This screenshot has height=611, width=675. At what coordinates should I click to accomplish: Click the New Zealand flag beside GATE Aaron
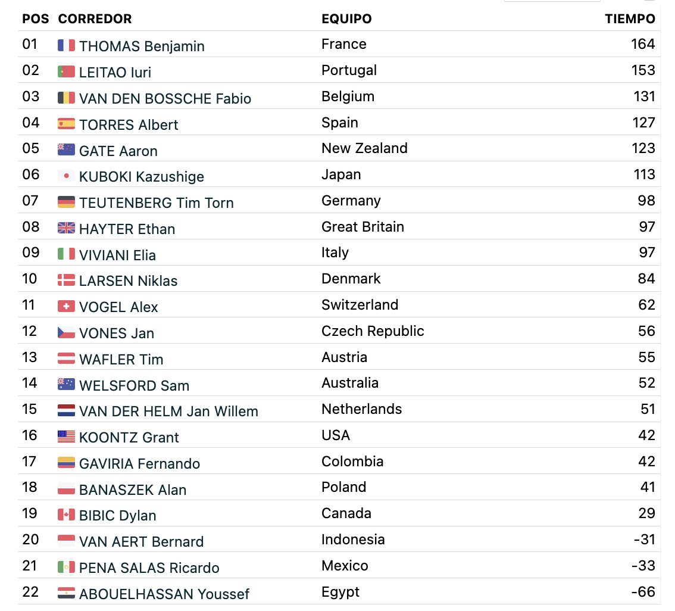[66, 150]
